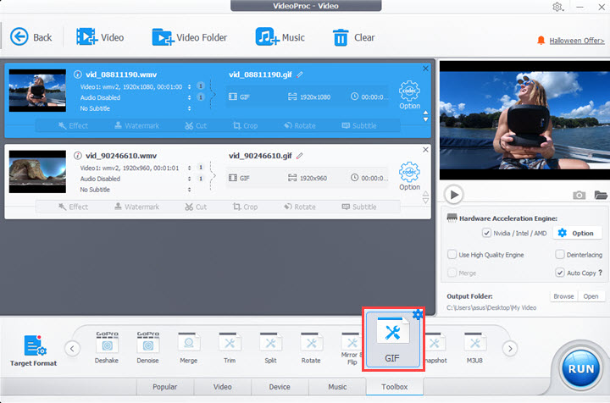
Task: Show info for vid_90246610.wmv
Action: click(78, 156)
